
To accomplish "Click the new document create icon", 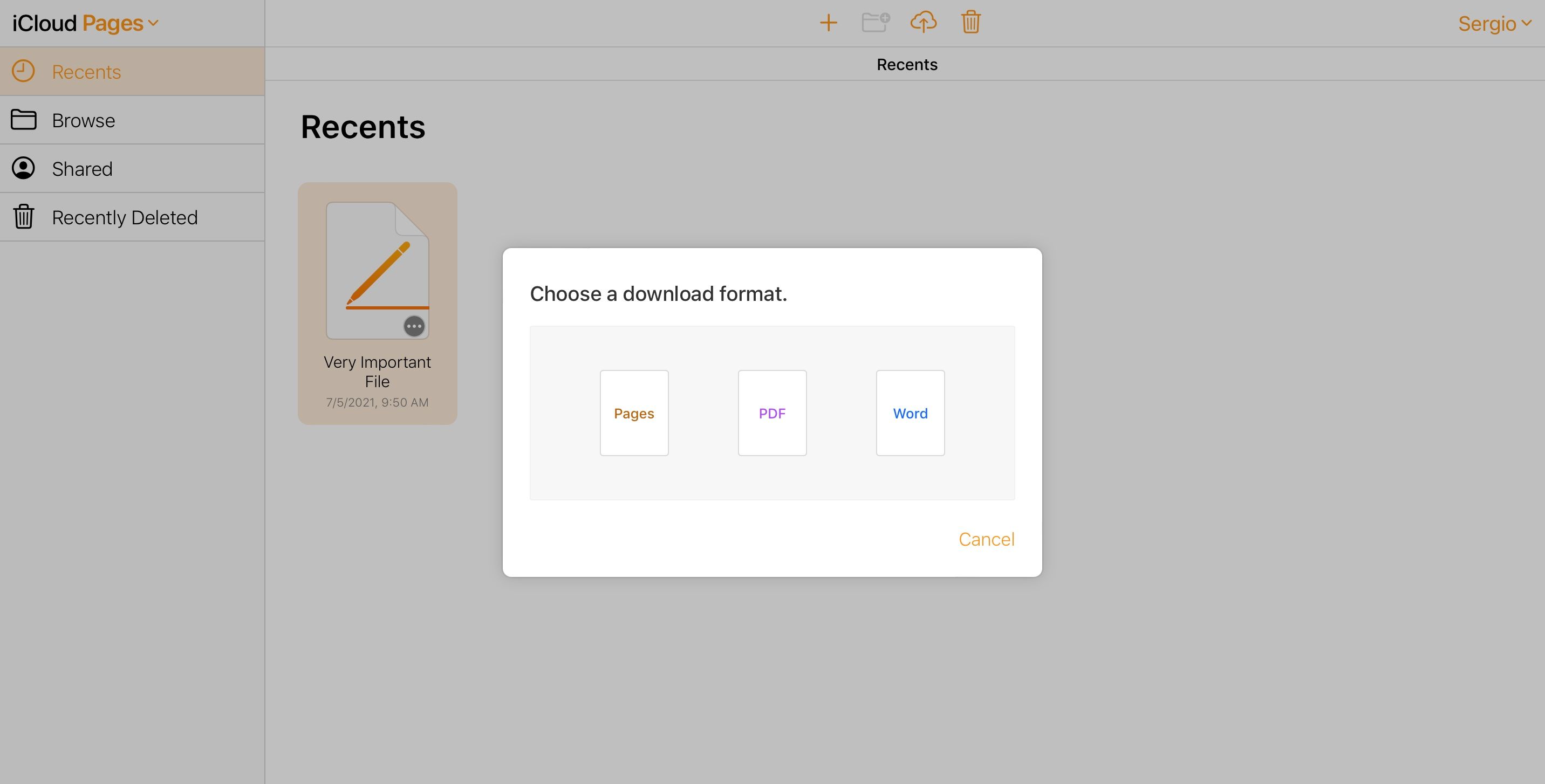I will pos(828,22).
